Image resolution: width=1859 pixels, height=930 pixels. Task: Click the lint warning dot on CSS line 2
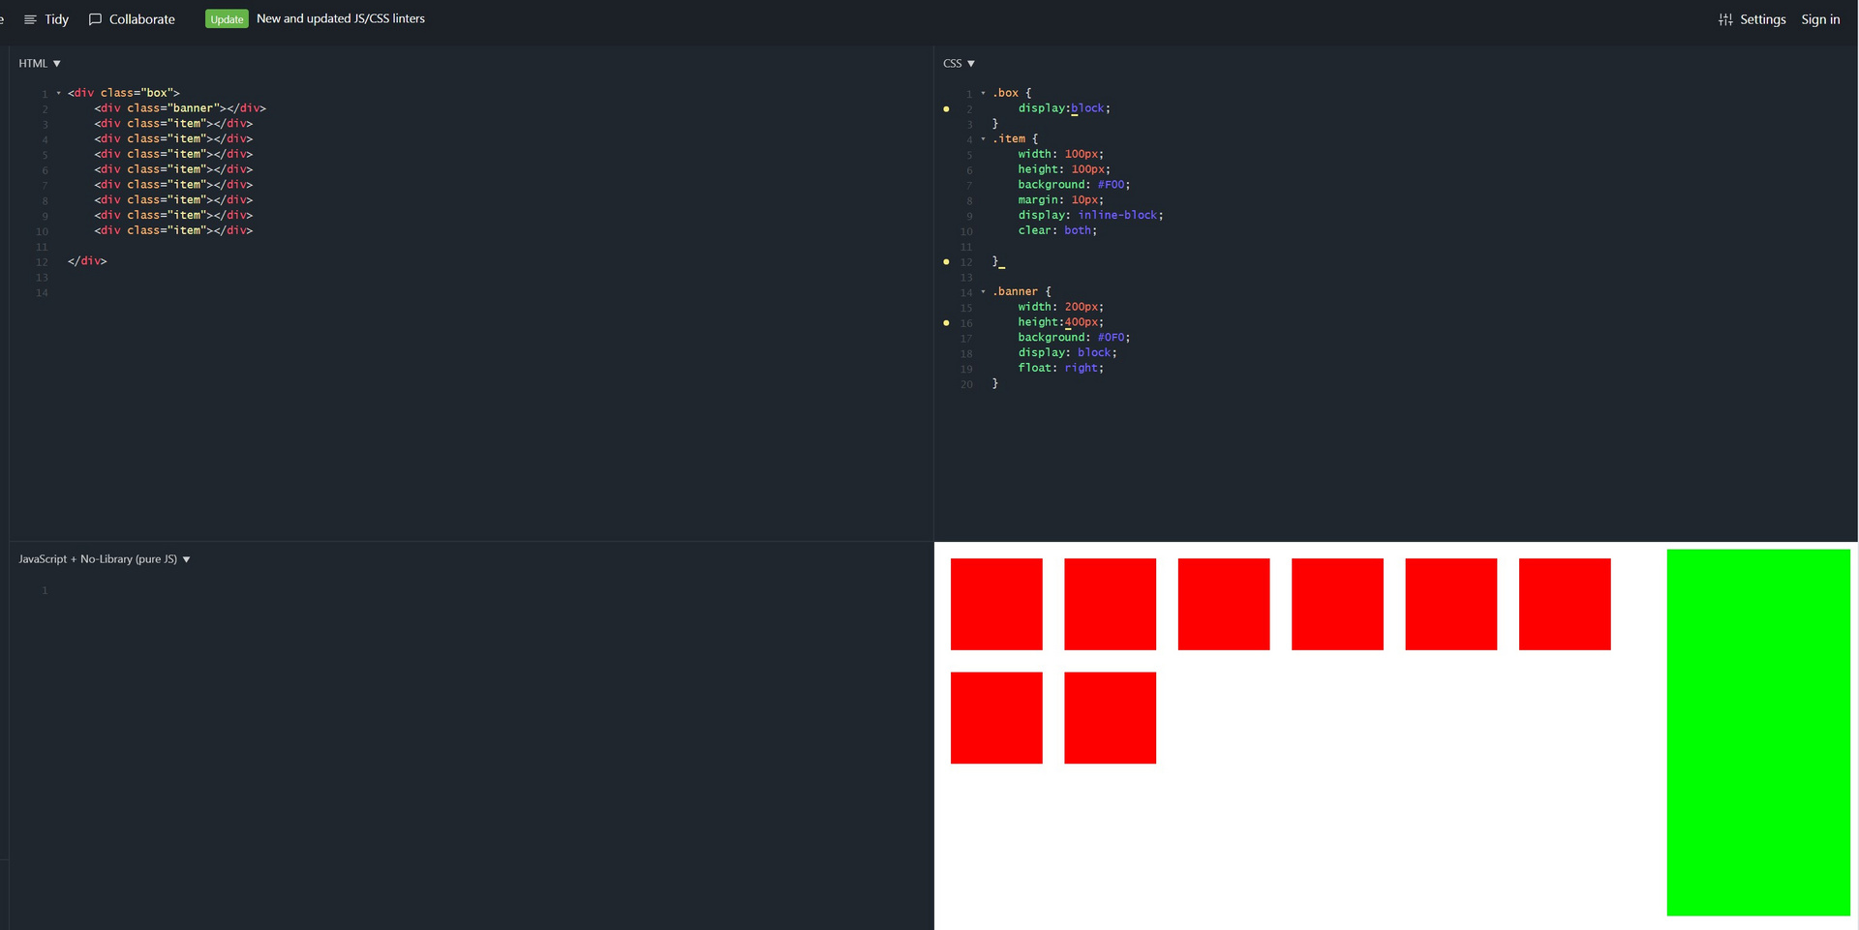click(946, 109)
